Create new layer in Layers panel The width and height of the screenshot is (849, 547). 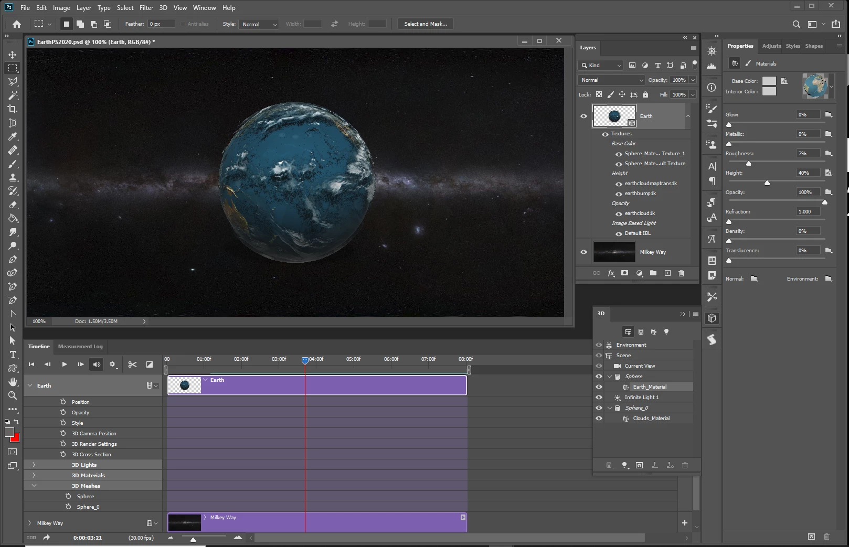click(x=667, y=273)
